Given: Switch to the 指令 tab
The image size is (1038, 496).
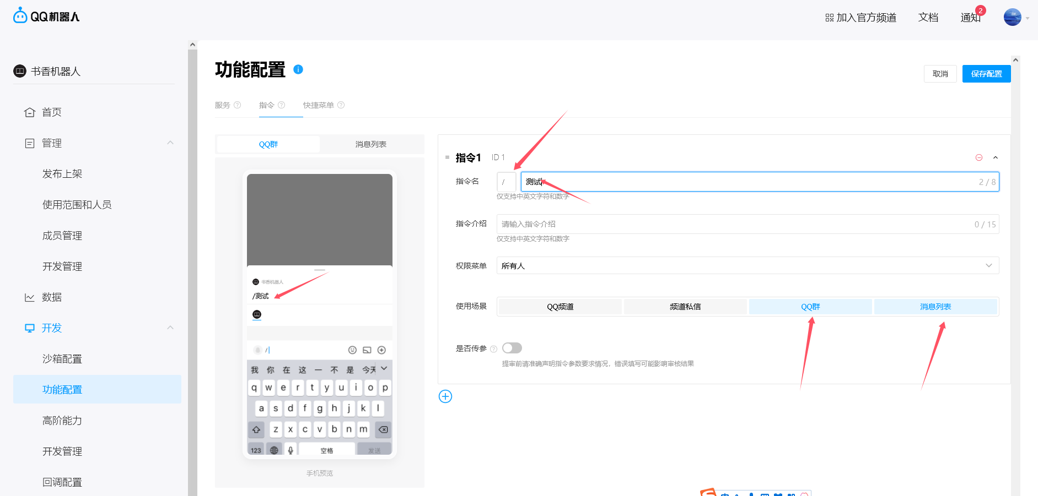Looking at the screenshot, I should 267,105.
